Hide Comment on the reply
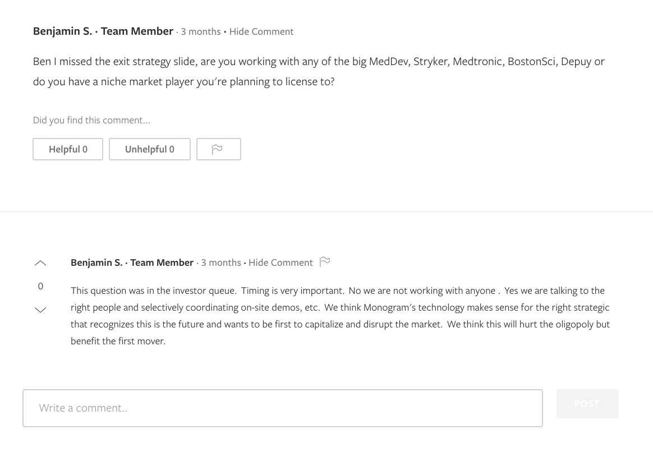The image size is (653, 471). tap(280, 262)
